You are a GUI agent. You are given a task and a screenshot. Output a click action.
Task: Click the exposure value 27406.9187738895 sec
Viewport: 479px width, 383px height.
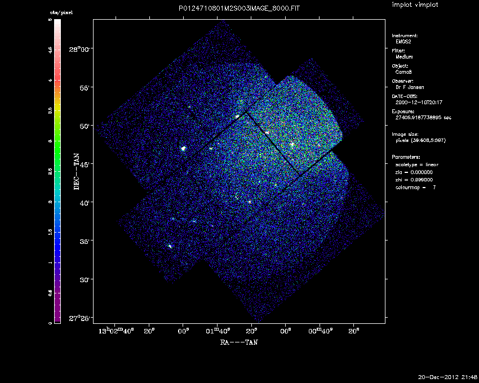point(423,118)
